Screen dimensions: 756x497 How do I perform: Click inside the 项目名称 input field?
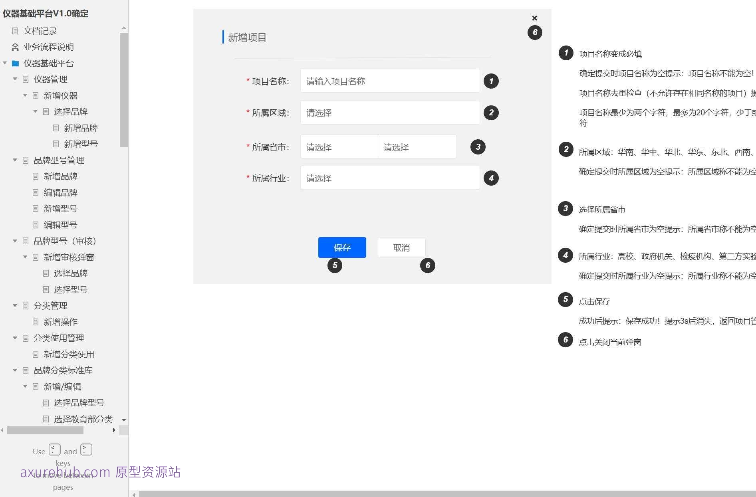pos(389,81)
